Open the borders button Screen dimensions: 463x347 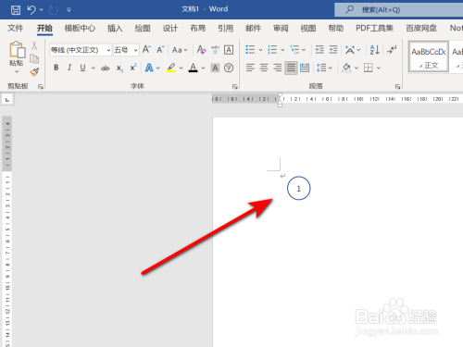pos(369,68)
